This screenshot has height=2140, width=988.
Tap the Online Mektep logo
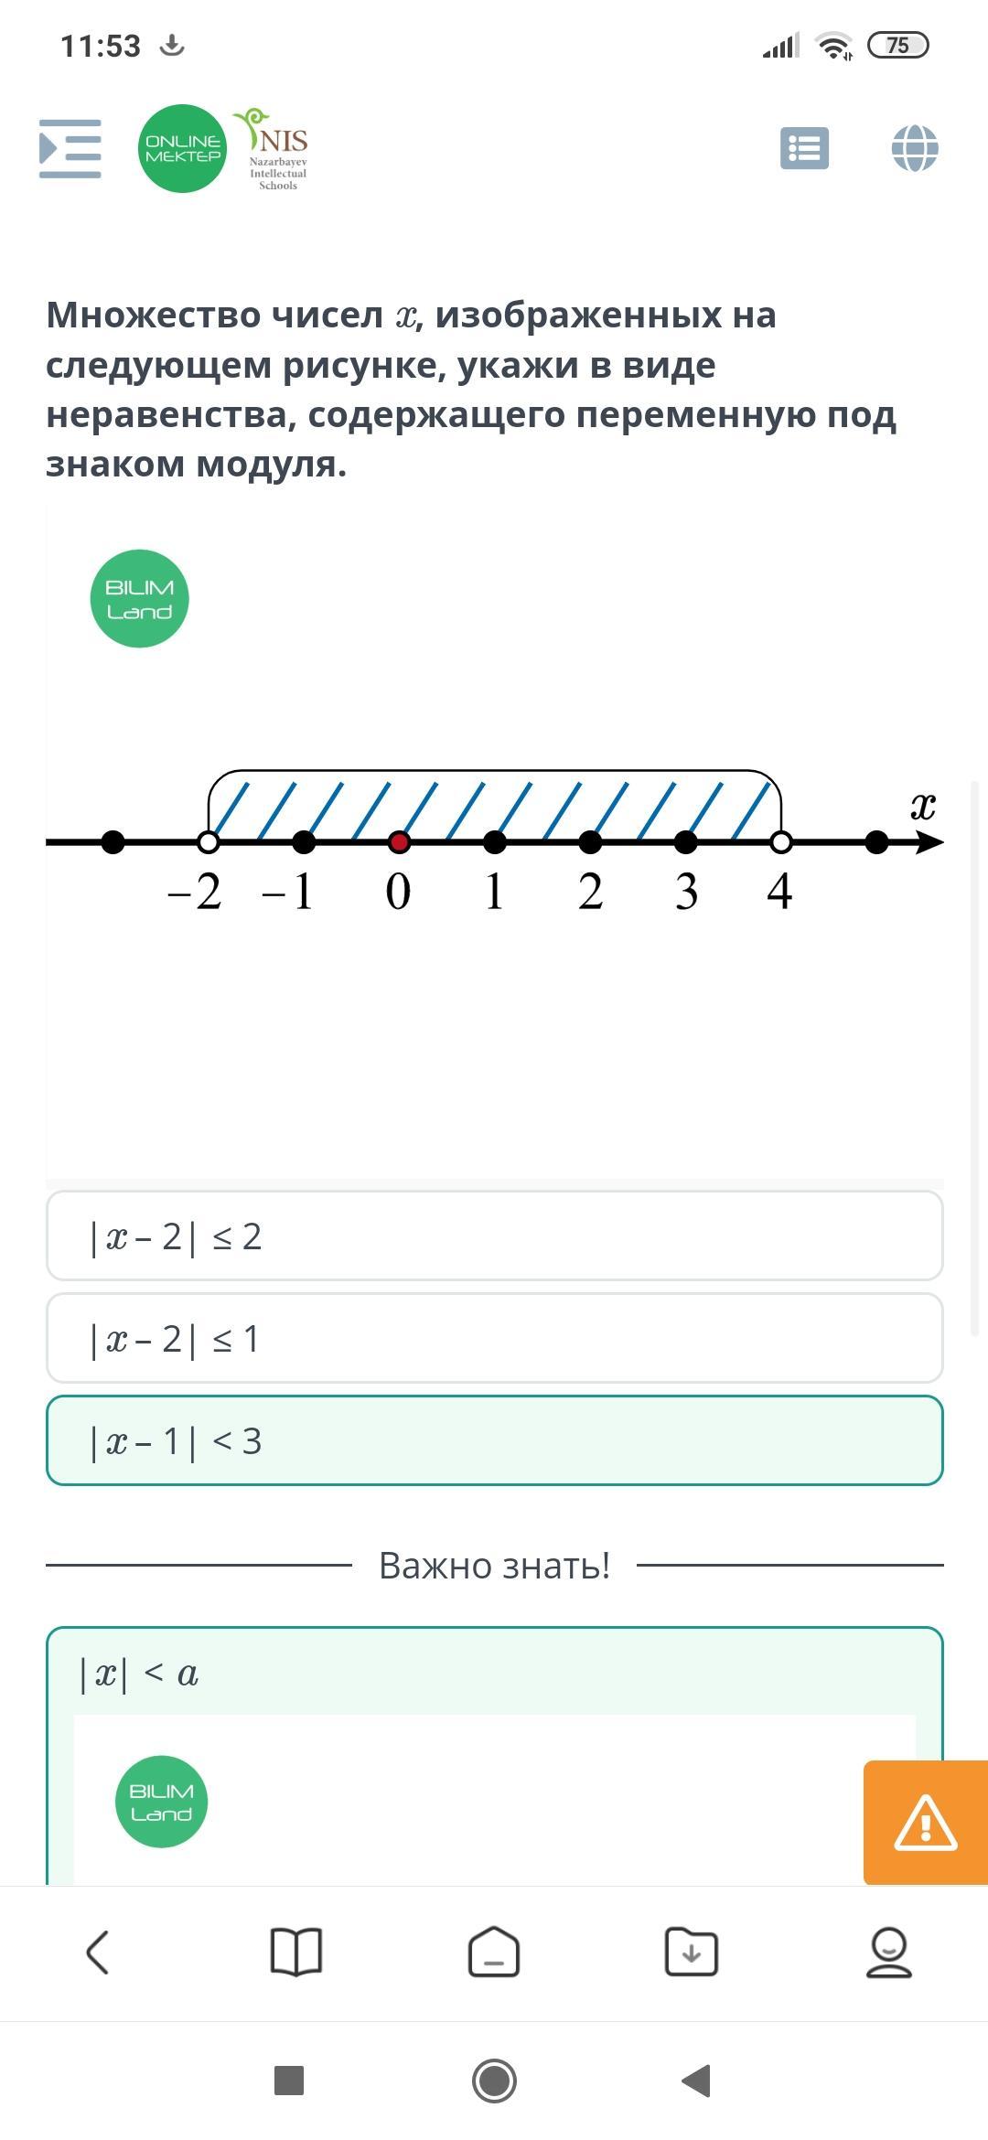[182, 148]
